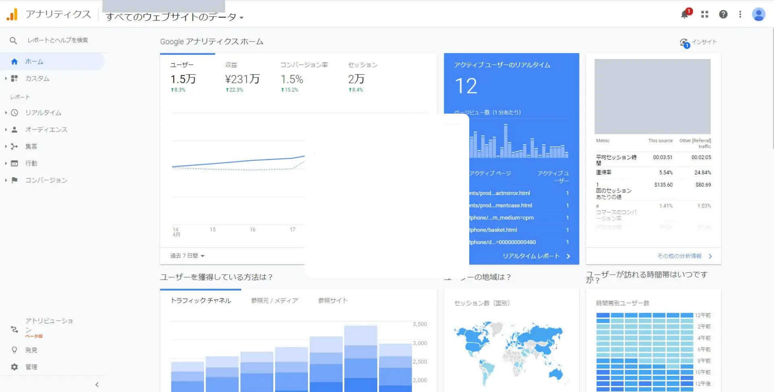Collapse the sidebar with the chevron
The image size is (774, 392).
(x=97, y=385)
